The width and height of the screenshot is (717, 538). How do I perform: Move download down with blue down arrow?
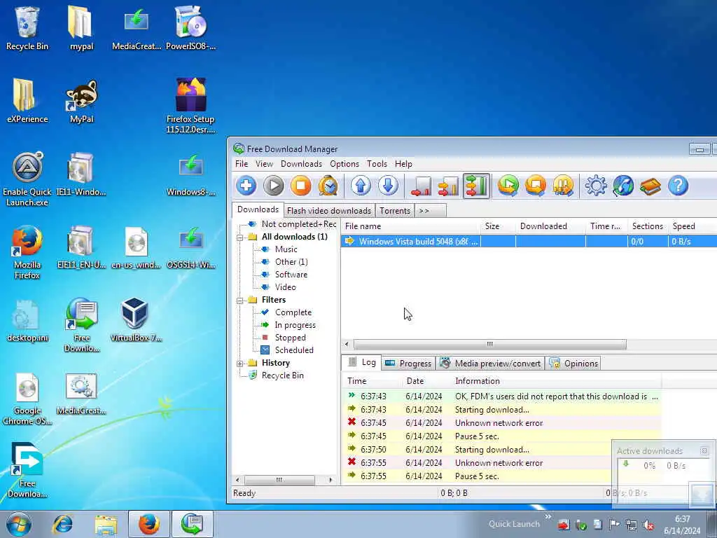[x=388, y=186]
